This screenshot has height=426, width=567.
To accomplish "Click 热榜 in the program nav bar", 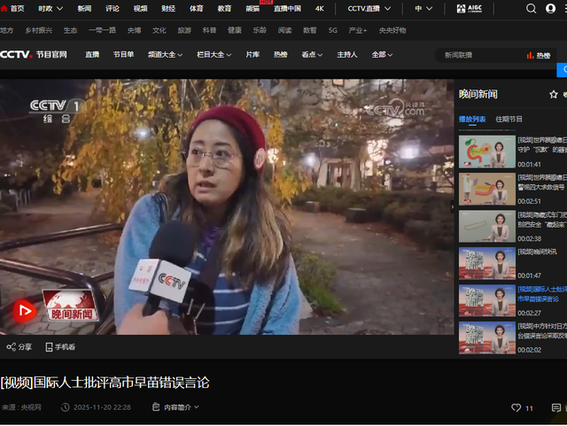I will (x=281, y=55).
